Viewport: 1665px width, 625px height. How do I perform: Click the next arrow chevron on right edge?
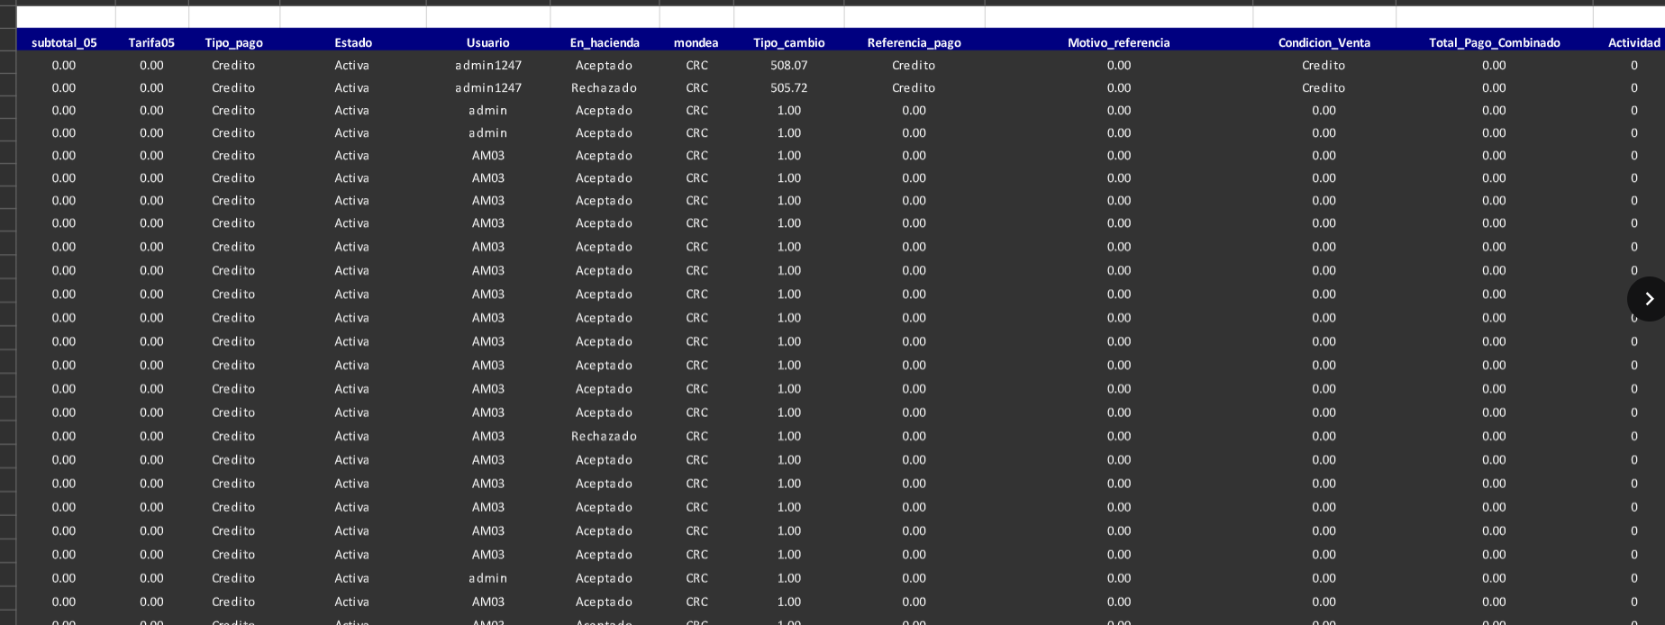[x=1648, y=299]
